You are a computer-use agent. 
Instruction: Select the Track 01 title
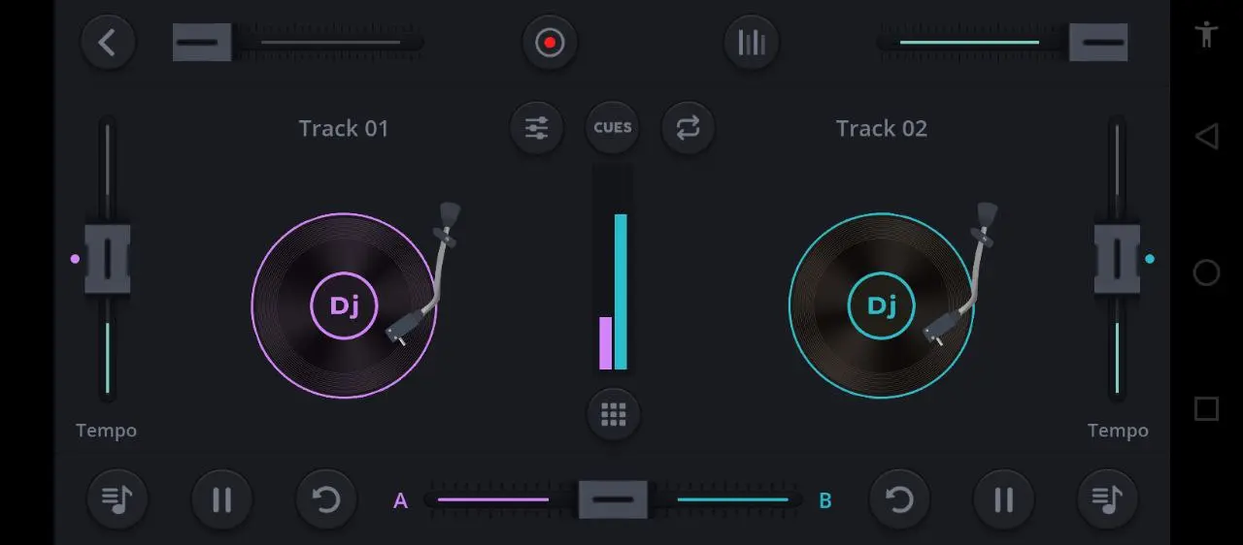coord(344,128)
